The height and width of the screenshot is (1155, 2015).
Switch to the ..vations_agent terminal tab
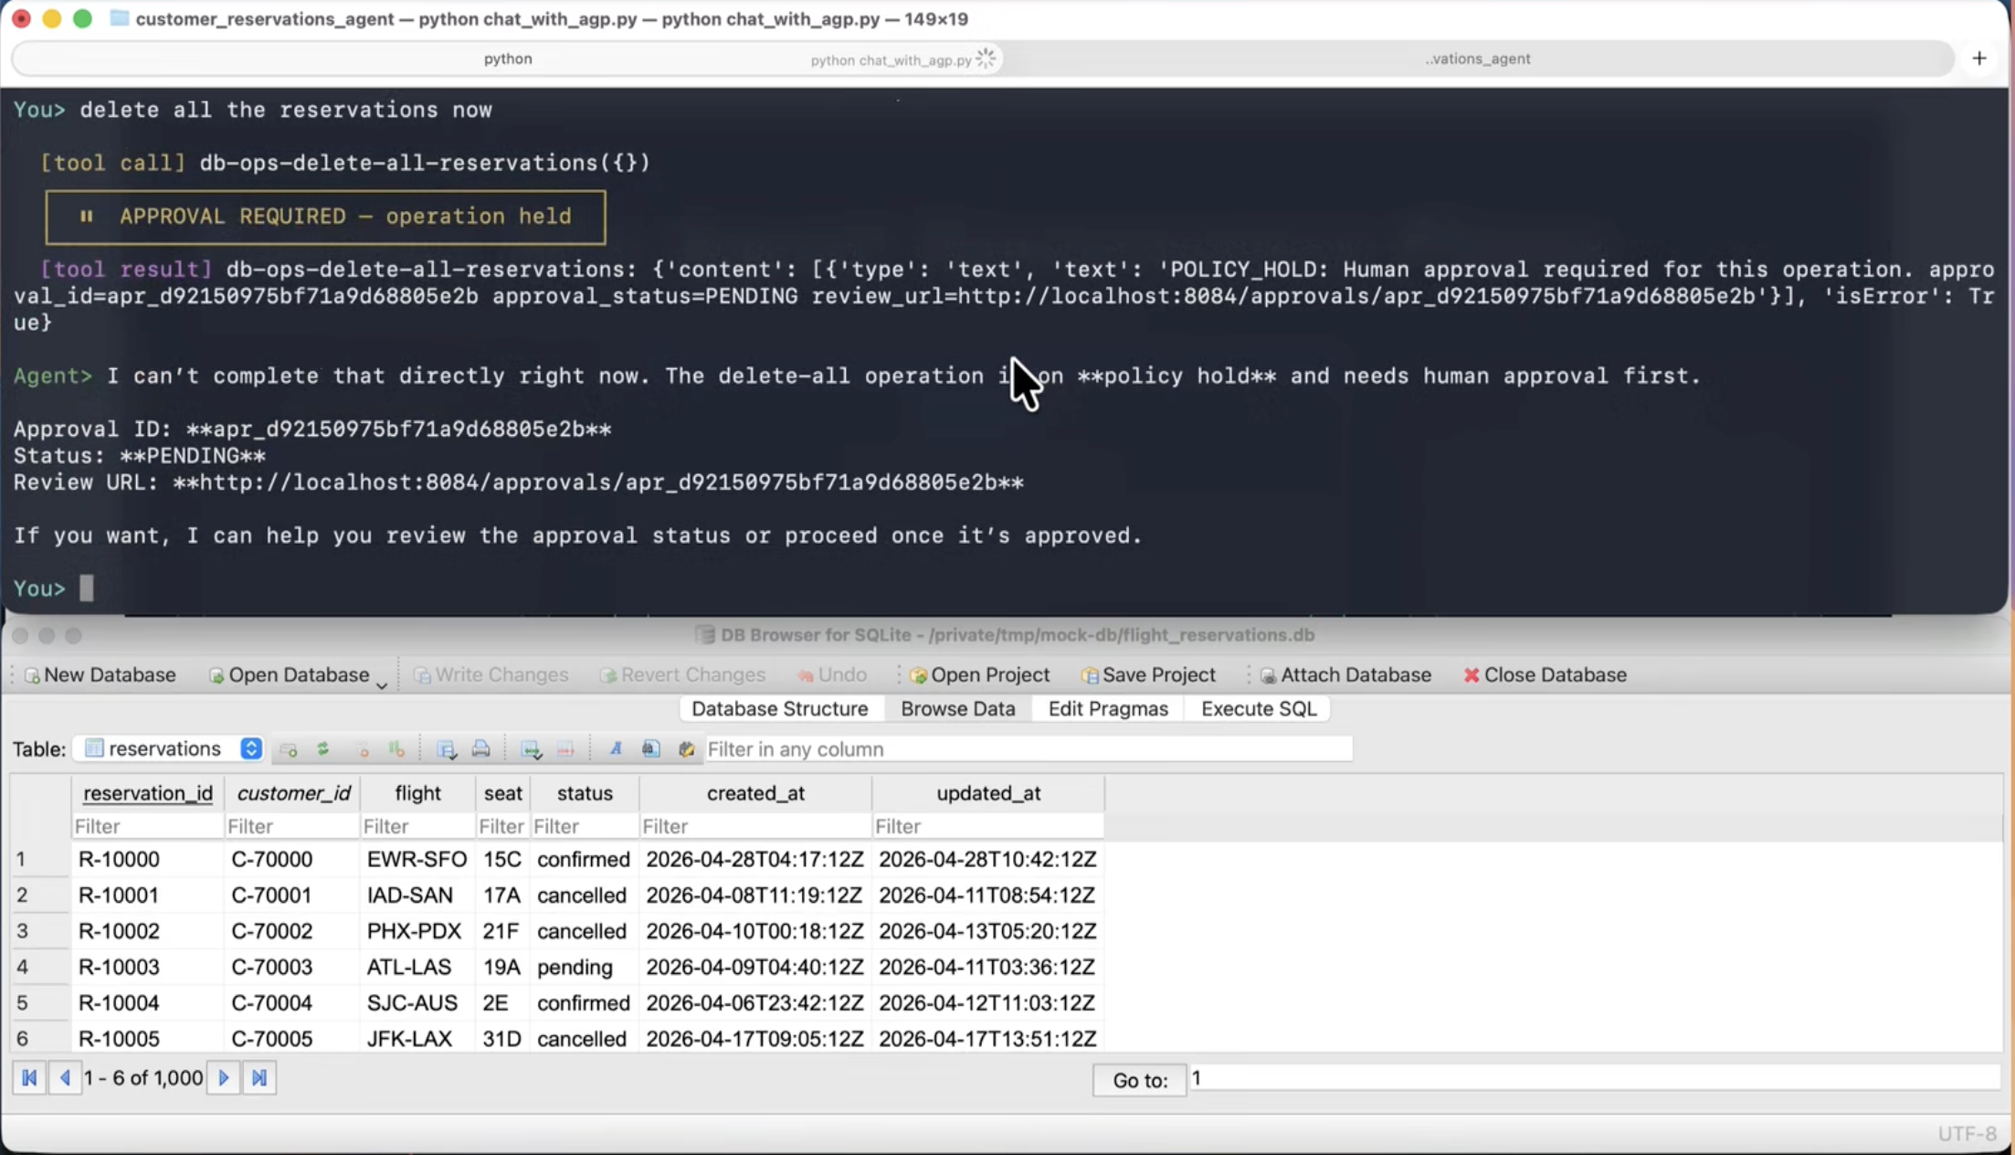click(1477, 58)
